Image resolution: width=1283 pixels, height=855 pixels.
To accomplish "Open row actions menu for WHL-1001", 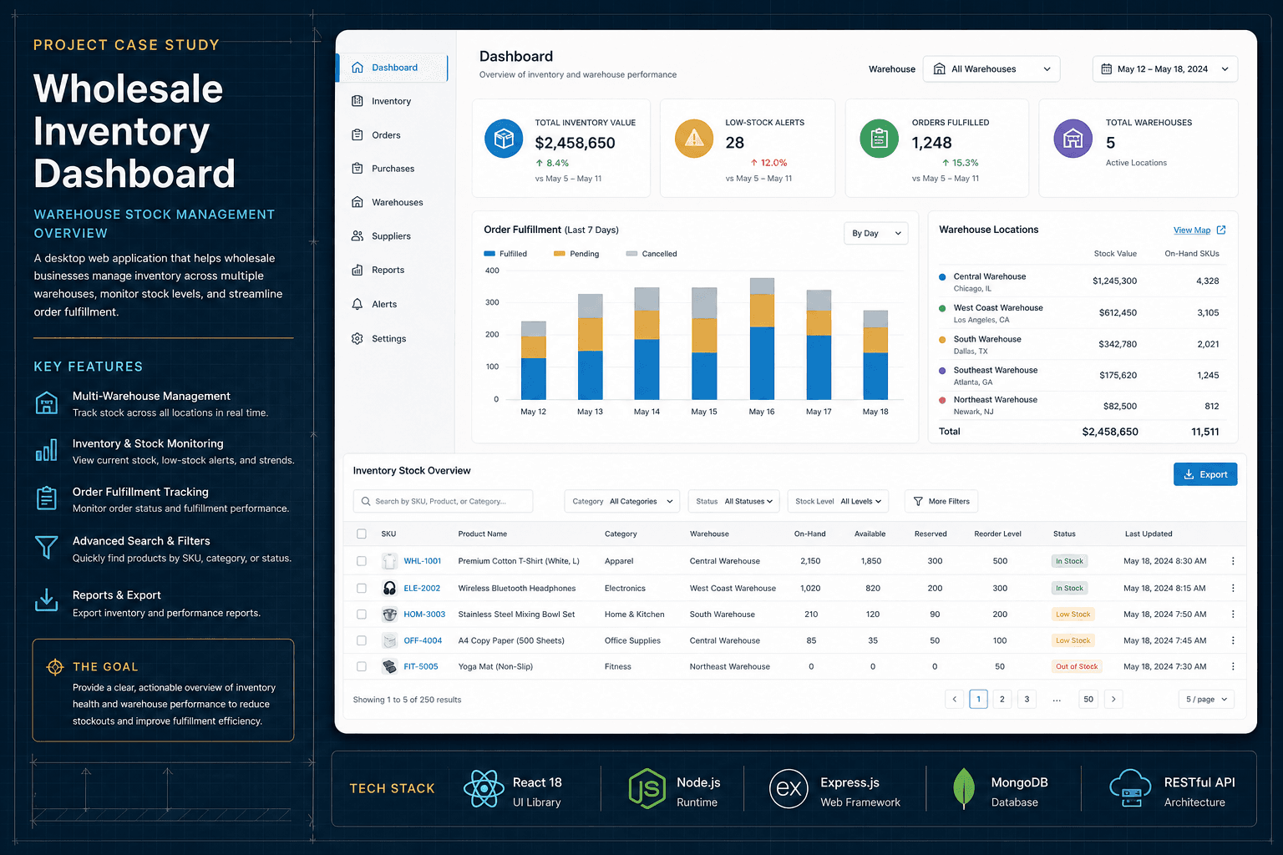I will pyautogui.click(x=1233, y=561).
